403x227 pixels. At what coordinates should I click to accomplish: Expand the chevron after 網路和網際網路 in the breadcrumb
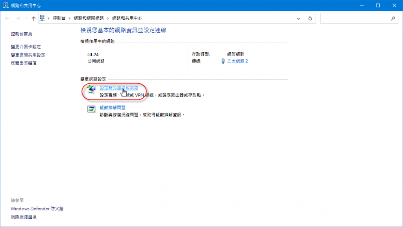108,18
